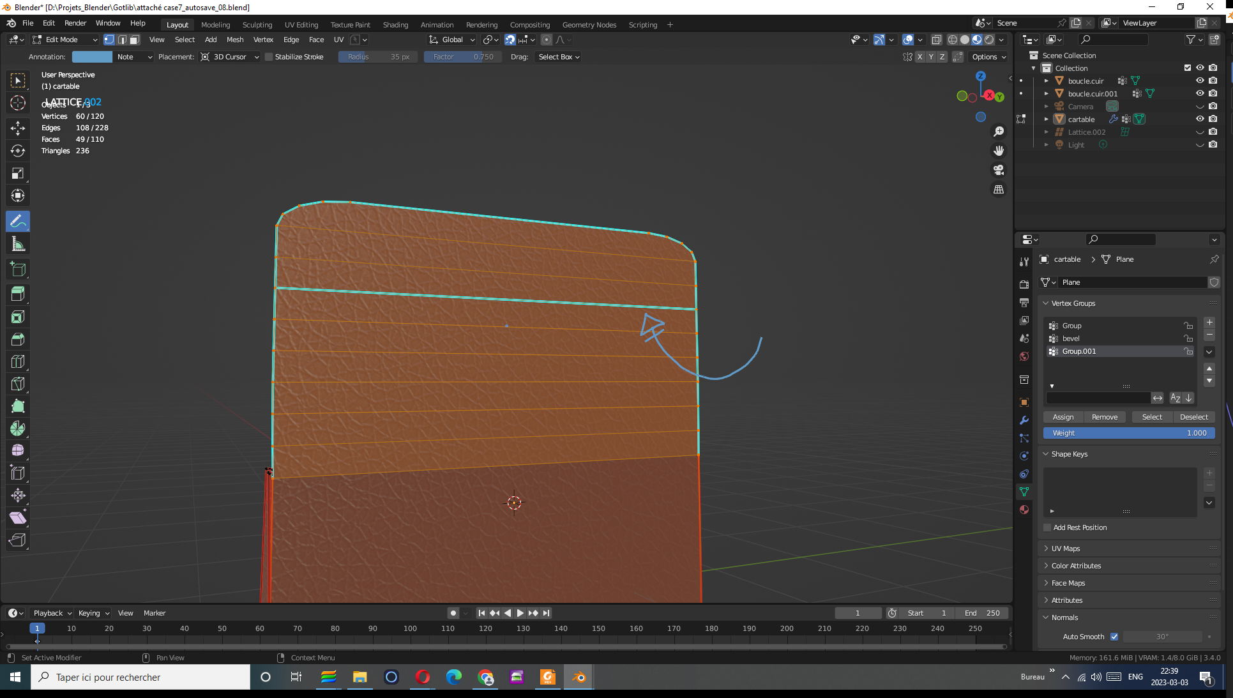Toggle Stabilize Stroke checkbox
Image resolution: width=1233 pixels, height=698 pixels.
tap(269, 57)
